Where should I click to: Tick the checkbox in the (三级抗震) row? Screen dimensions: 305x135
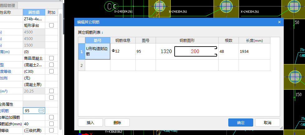[x=51, y=130]
